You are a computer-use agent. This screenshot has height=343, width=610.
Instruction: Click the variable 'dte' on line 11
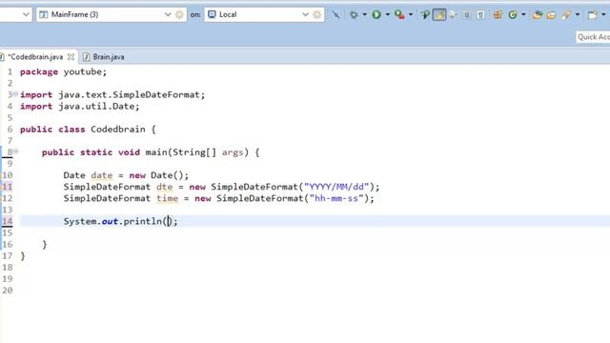tap(165, 187)
